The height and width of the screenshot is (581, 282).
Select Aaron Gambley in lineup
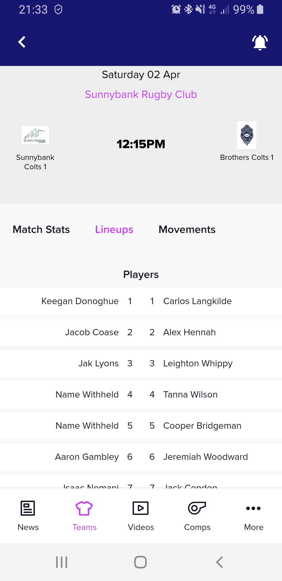coord(87,457)
